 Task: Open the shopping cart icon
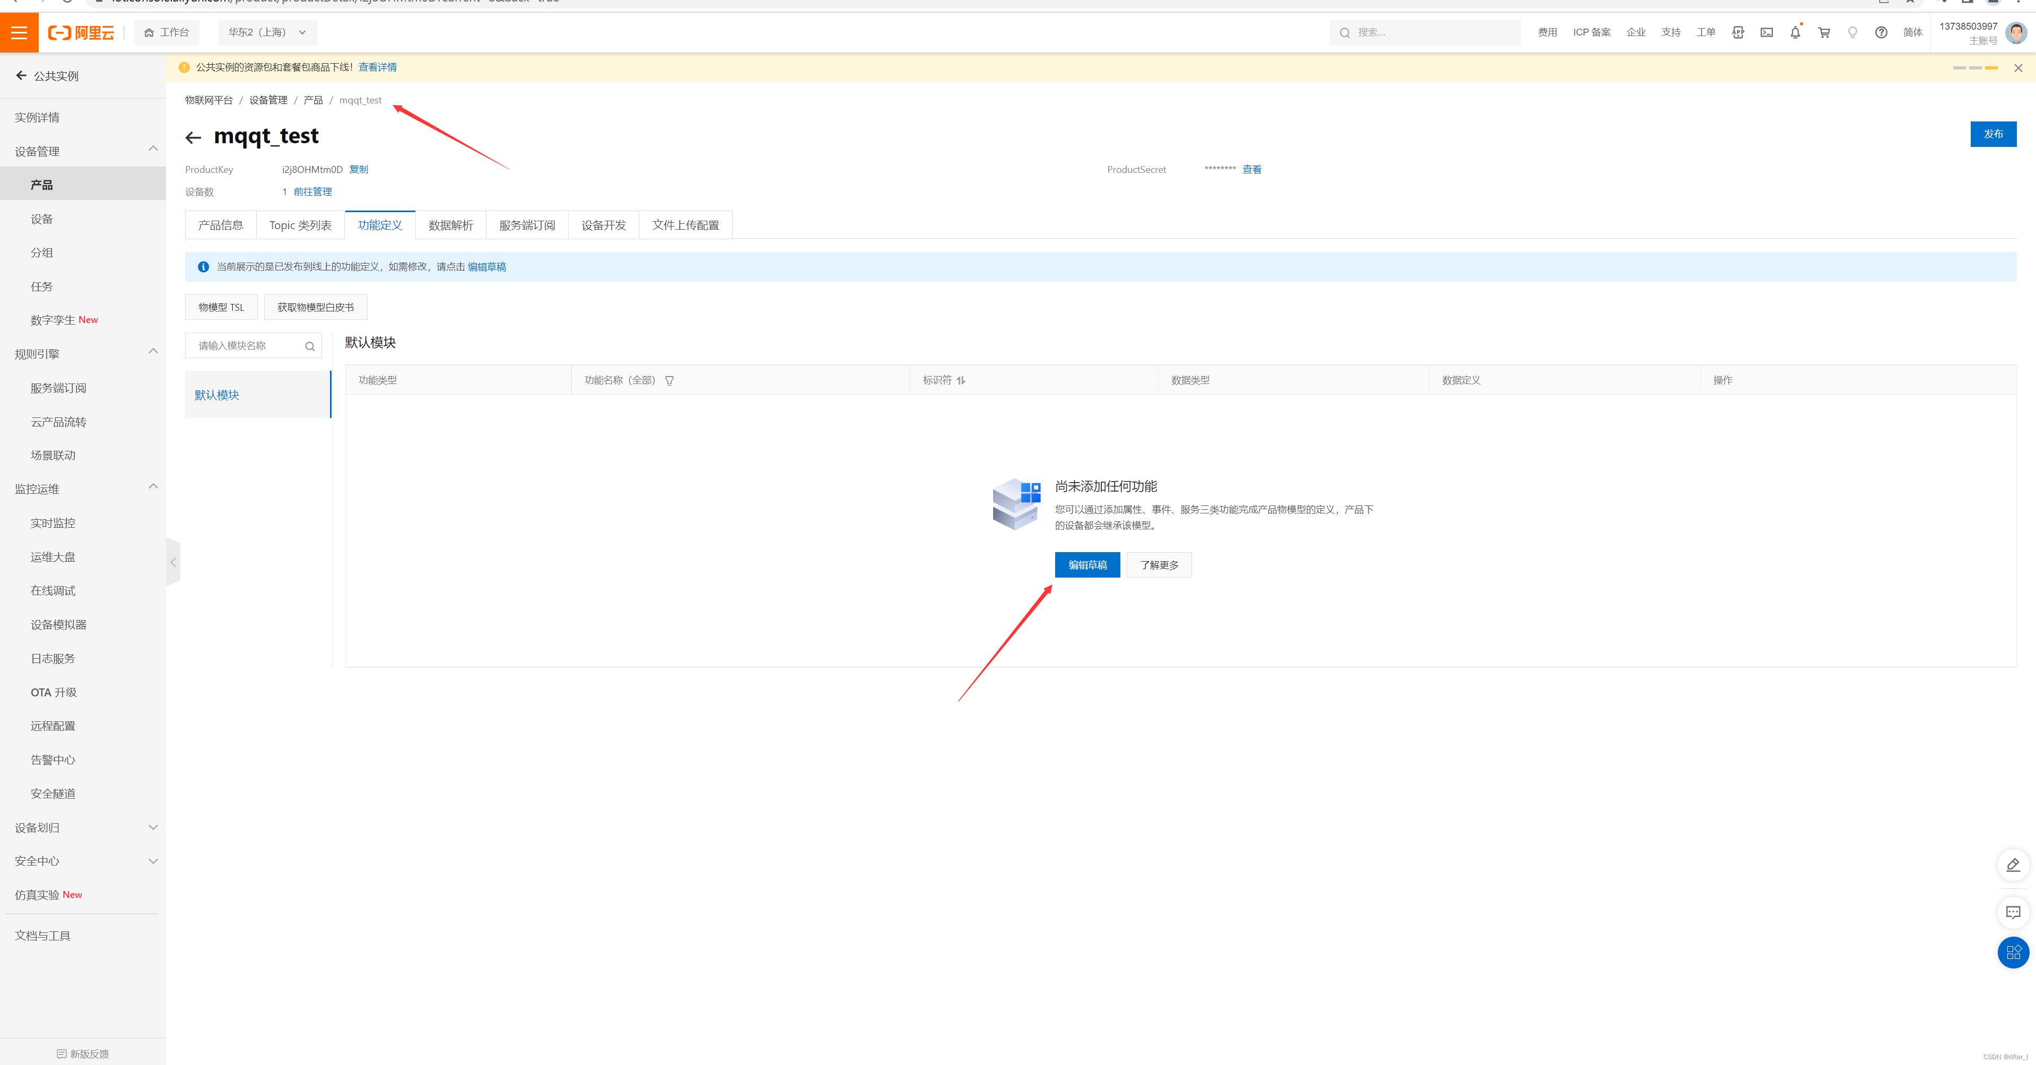[1823, 32]
